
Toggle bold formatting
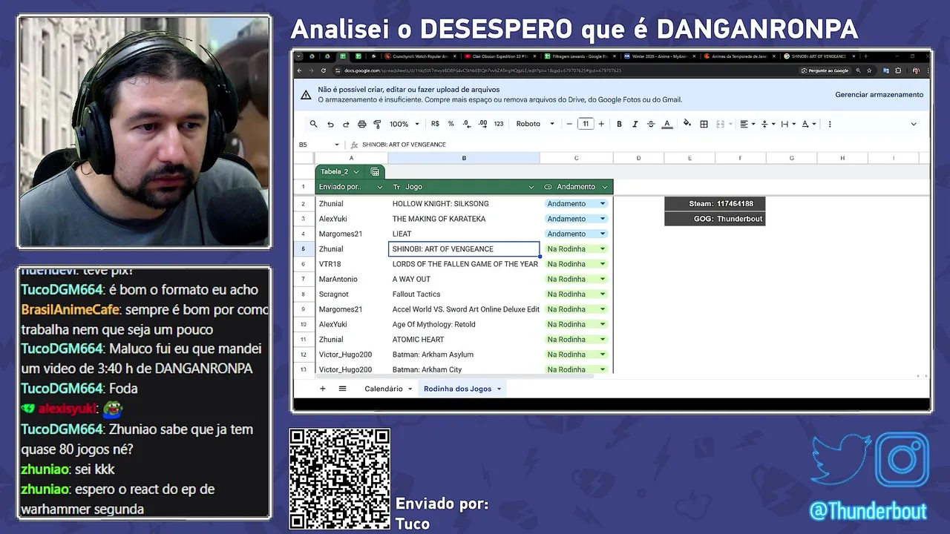coord(619,124)
